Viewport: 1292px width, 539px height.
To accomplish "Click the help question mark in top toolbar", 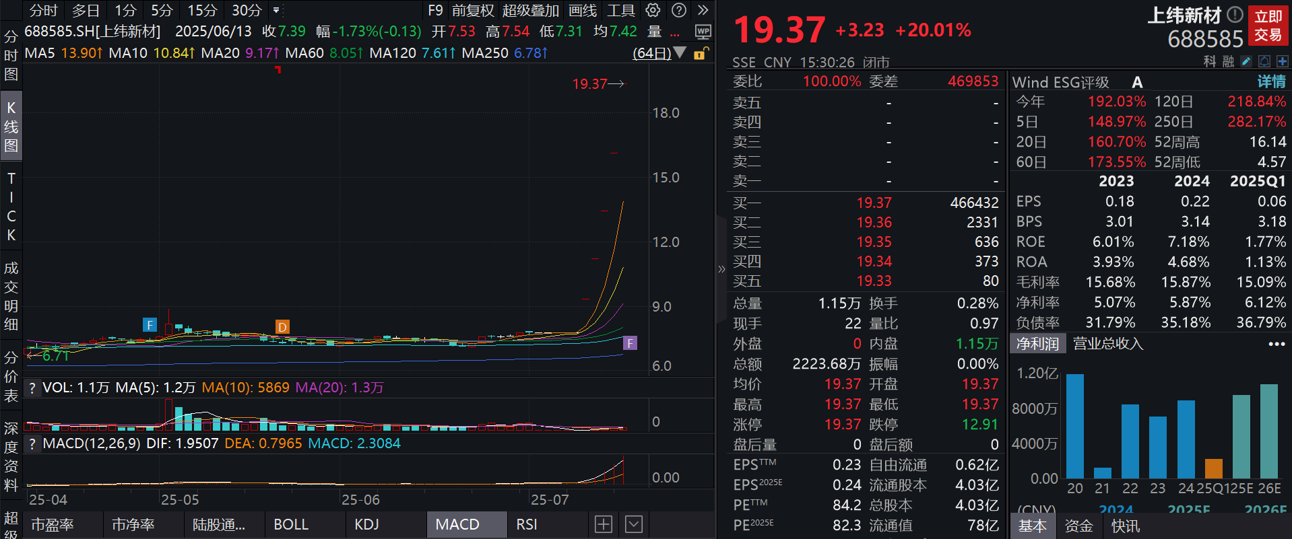I will pyautogui.click(x=679, y=10).
